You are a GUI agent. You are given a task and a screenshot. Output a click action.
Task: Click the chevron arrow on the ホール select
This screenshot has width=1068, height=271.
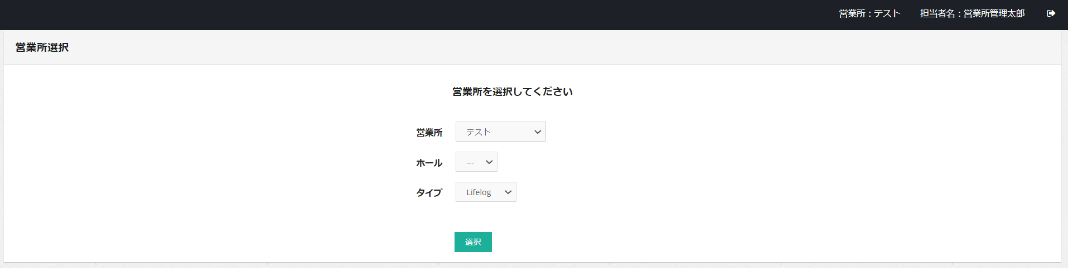click(x=489, y=162)
